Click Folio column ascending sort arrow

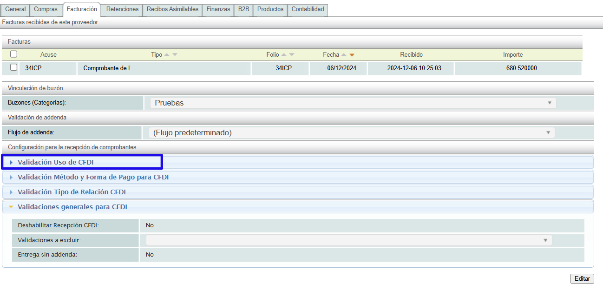point(284,55)
